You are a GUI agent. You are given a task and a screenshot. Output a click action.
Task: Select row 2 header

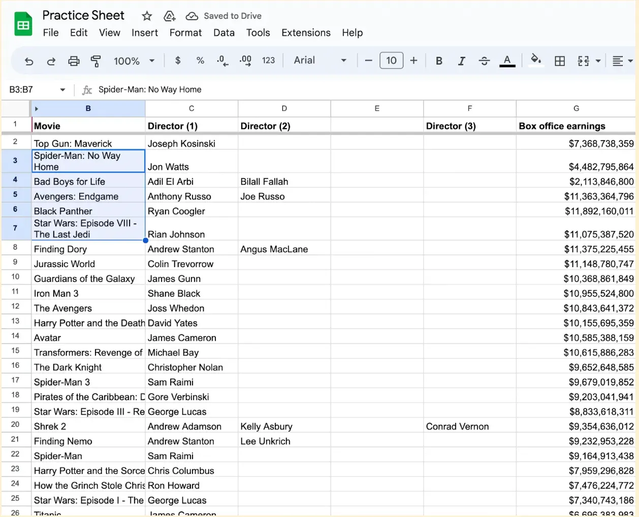tap(15, 142)
